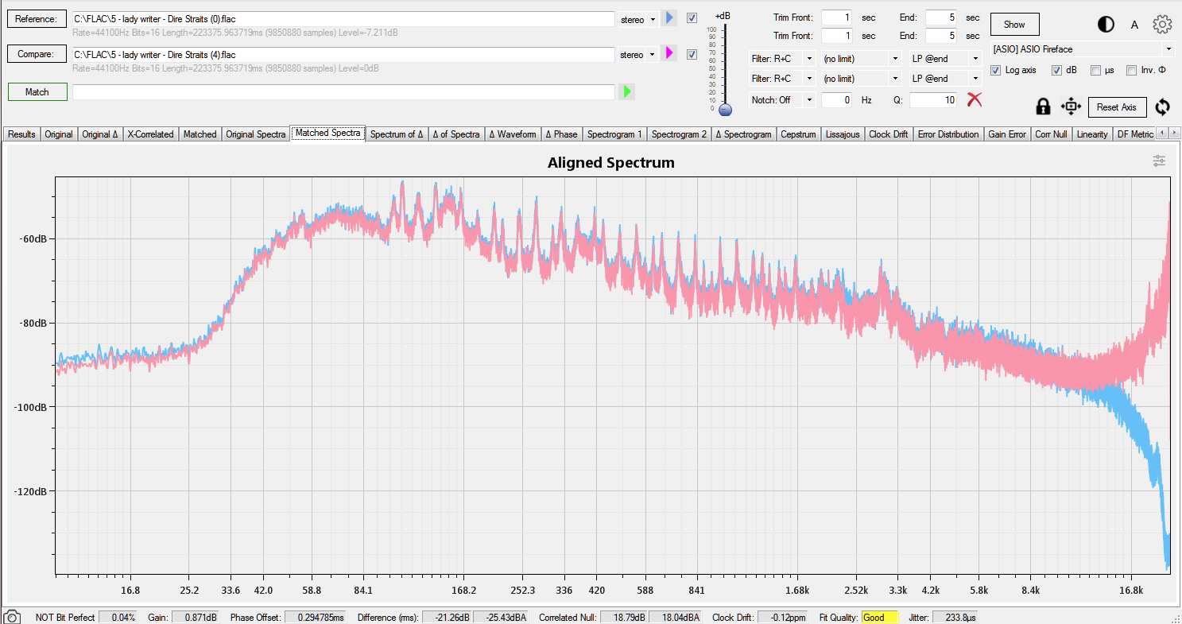Enable the Inv. Φ checkbox
Screen dimensions: 1182x624
click(1131, 70)
